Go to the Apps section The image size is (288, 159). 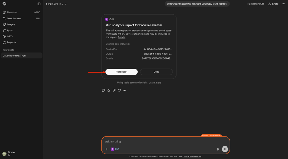pos(22,30)
